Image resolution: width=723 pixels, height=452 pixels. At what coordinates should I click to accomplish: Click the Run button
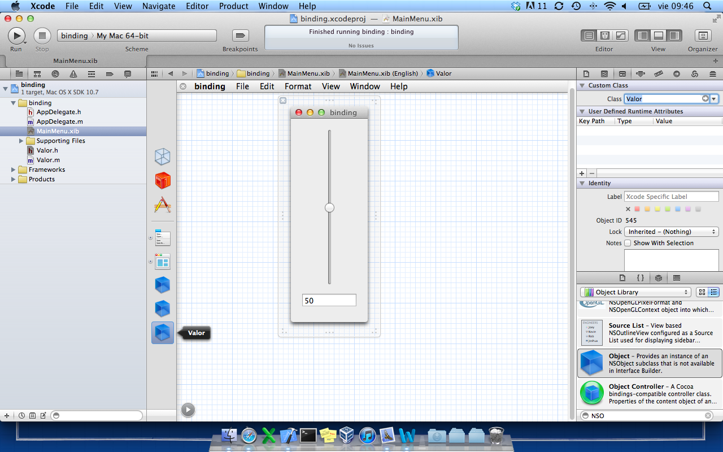(x=16, y=35)
